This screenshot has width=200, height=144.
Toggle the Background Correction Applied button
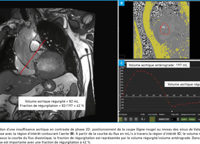184,119
